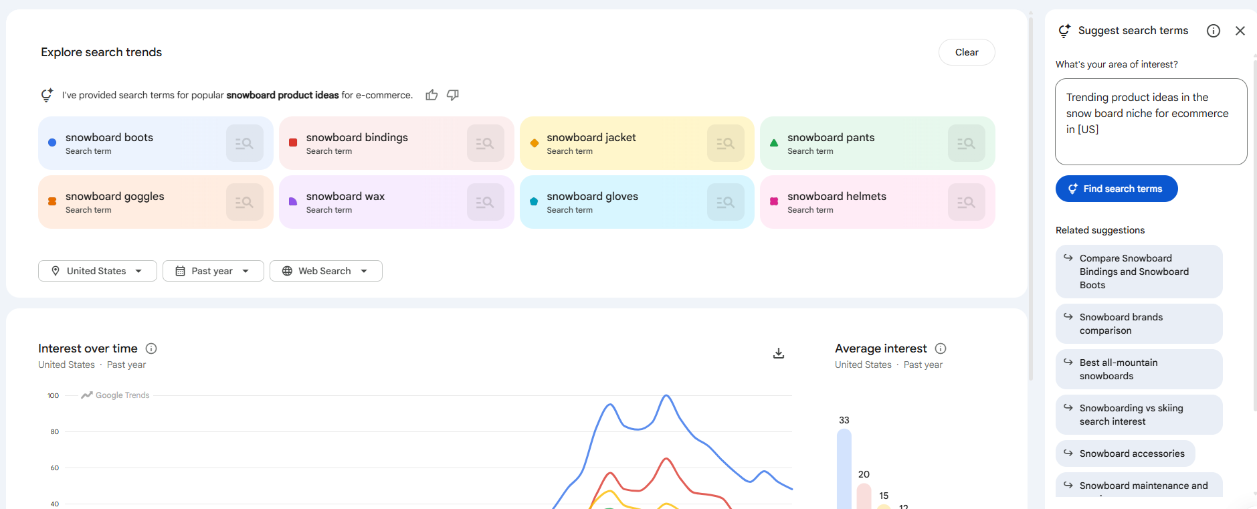Open the Web Search type dropdown

point(326,271)
